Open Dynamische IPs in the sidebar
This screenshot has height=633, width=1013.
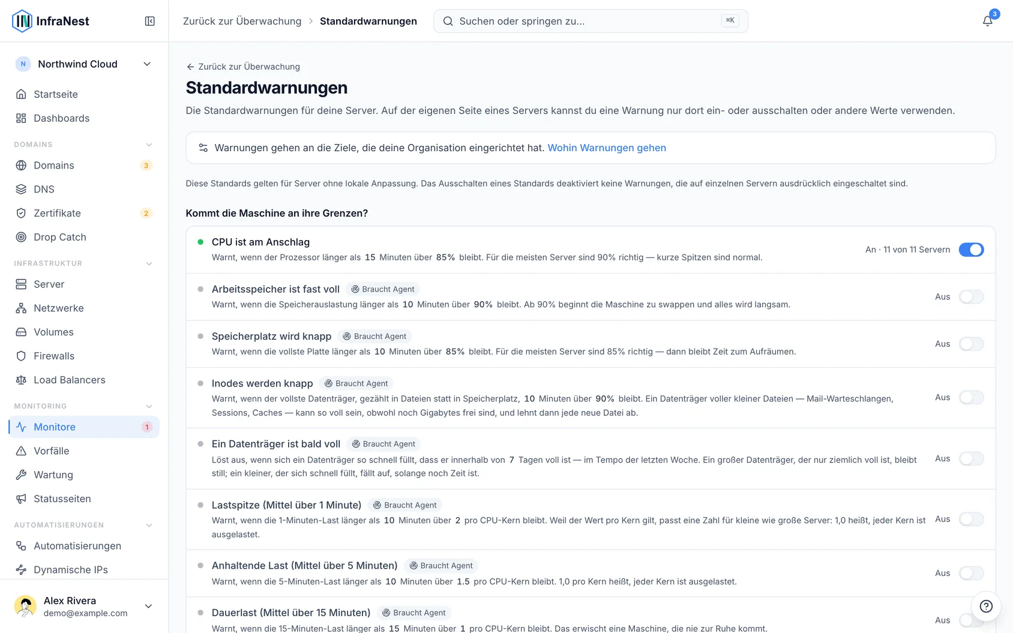[x=84, y=569]
